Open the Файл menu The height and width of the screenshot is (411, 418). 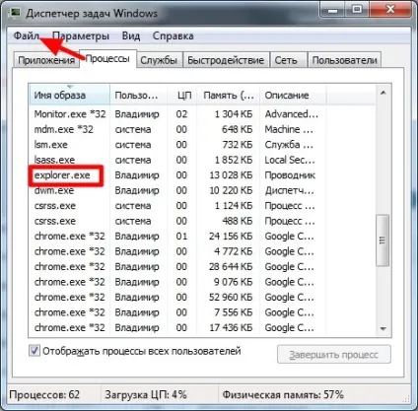pos(26,35)
